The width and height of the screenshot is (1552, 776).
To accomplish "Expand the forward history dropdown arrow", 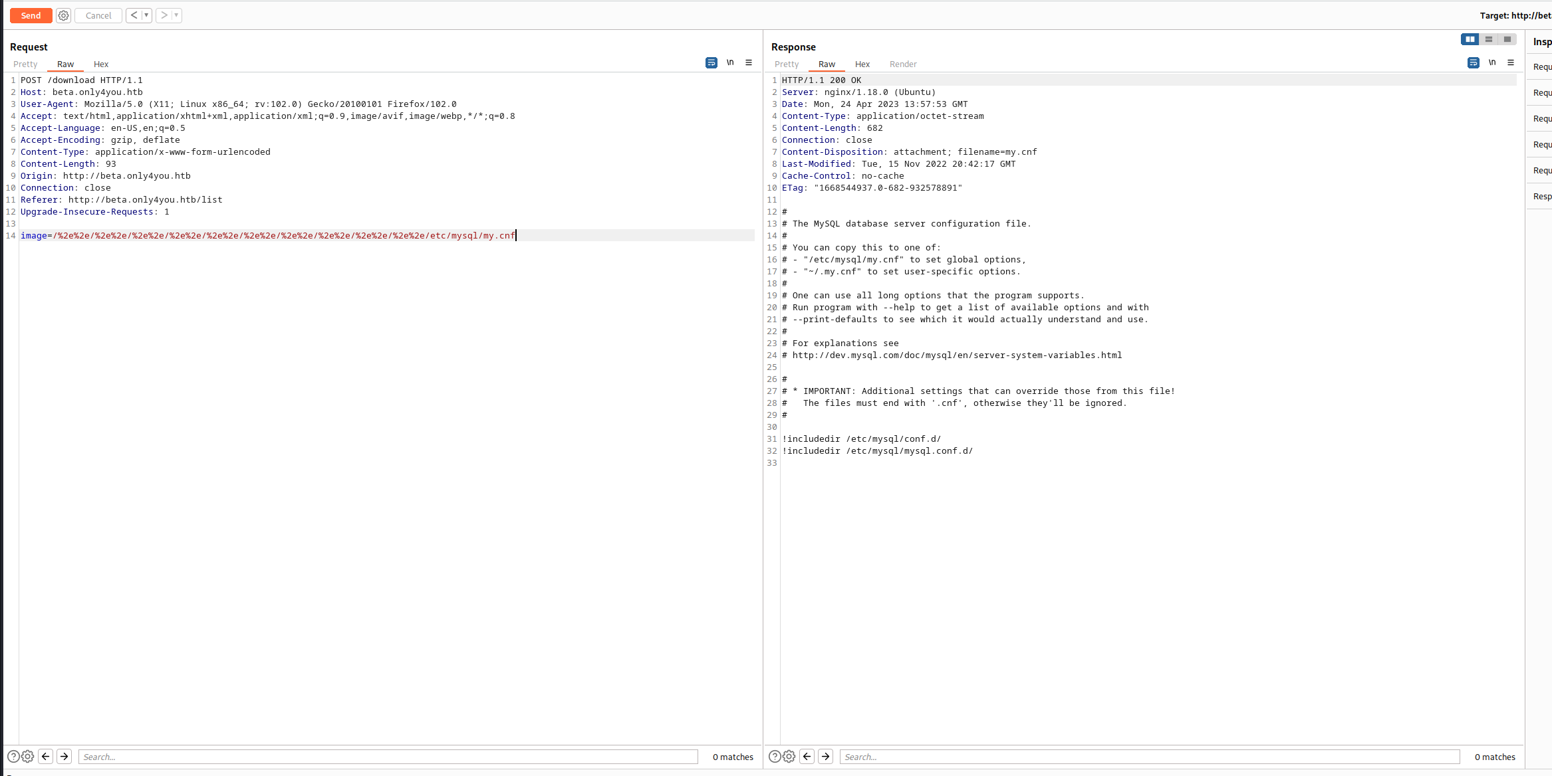I will (x=176, y=15).
